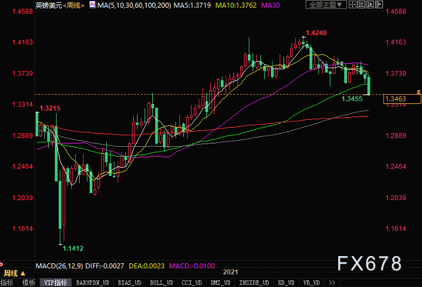Screen dimensions: 422x287
Task: Click the crosshair cursor tool icon
Action: [352, 5]
